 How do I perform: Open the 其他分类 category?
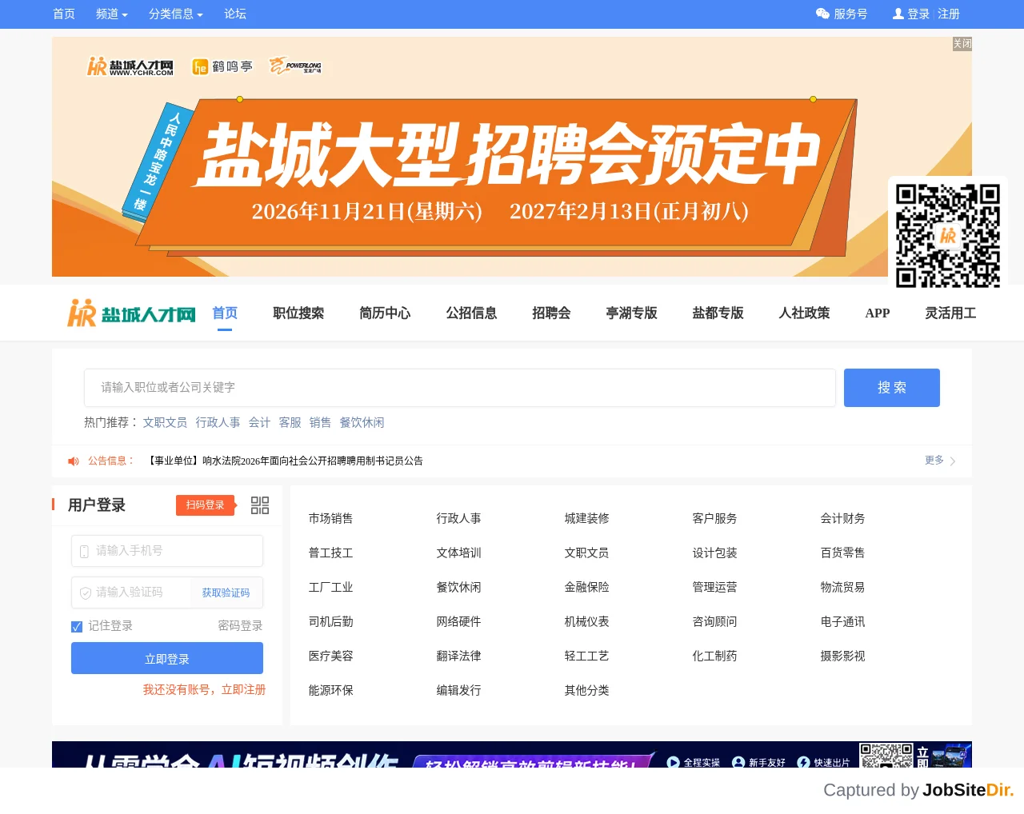pos(586,691)
